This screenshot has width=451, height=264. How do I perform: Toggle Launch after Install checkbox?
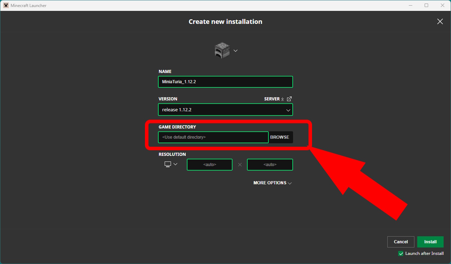tap(401, 253)
